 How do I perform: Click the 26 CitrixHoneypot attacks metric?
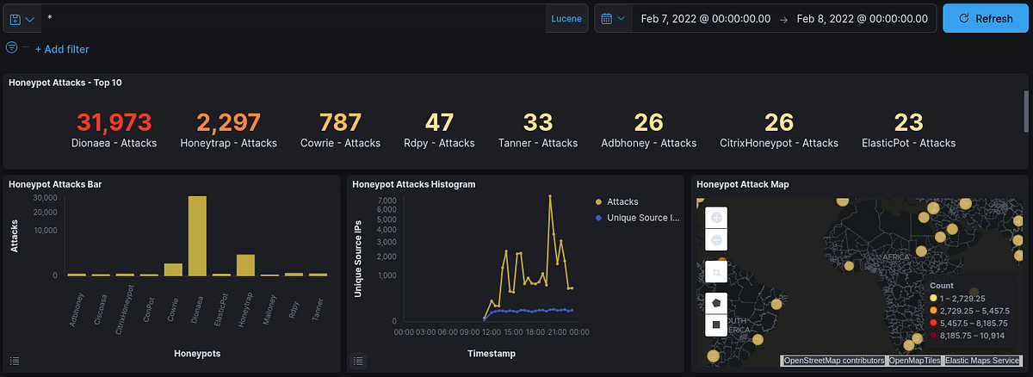(779, 130)
